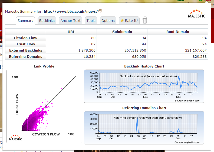Click the Rate It! tab

pyautogui.click(x=129, y=21)
